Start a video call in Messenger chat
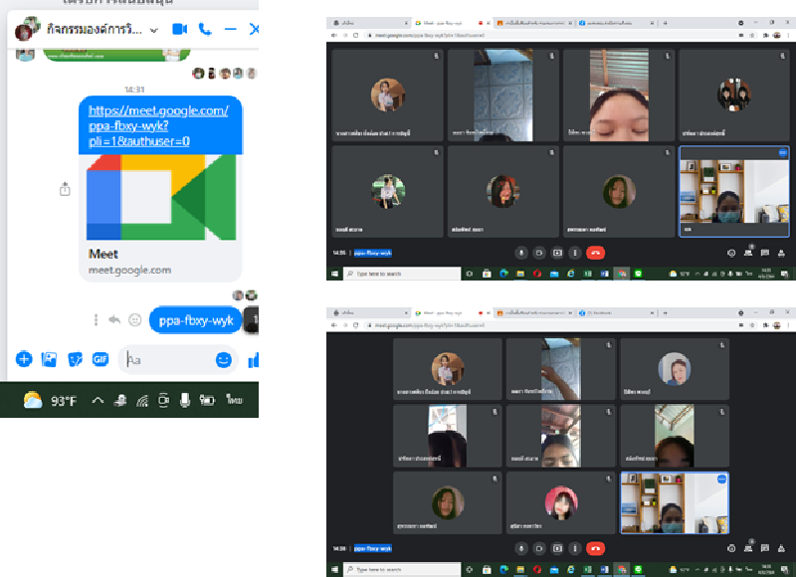This screenshot has height=577, width=796. 179,30
